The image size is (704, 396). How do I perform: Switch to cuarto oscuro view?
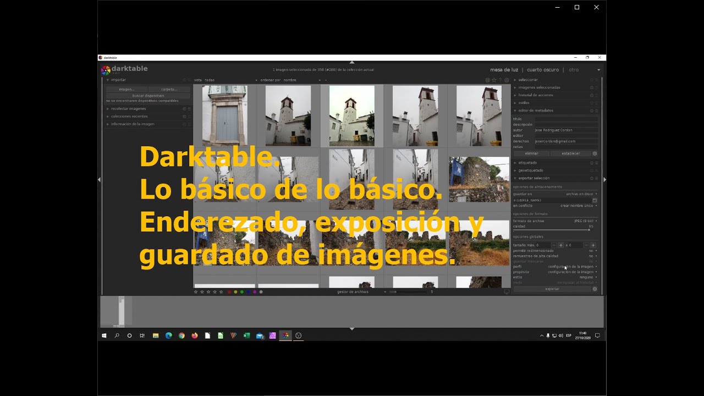[x=543, y=70]
